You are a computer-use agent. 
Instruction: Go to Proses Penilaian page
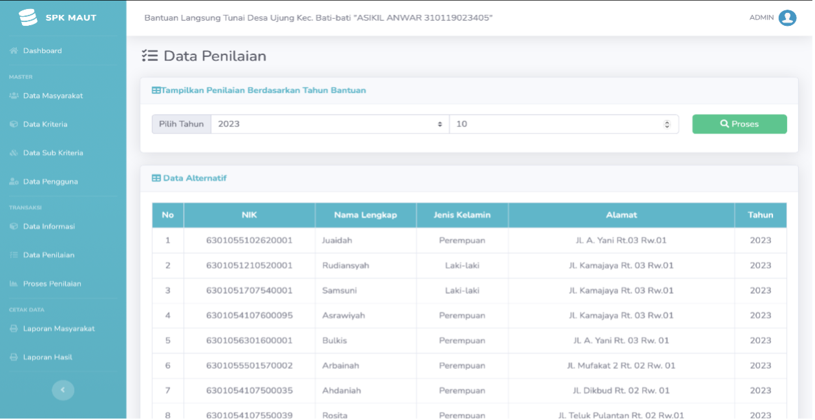52,284
